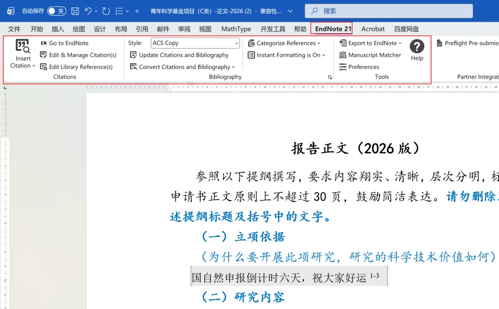Open document title dropdown chevron

click(290, 11)
